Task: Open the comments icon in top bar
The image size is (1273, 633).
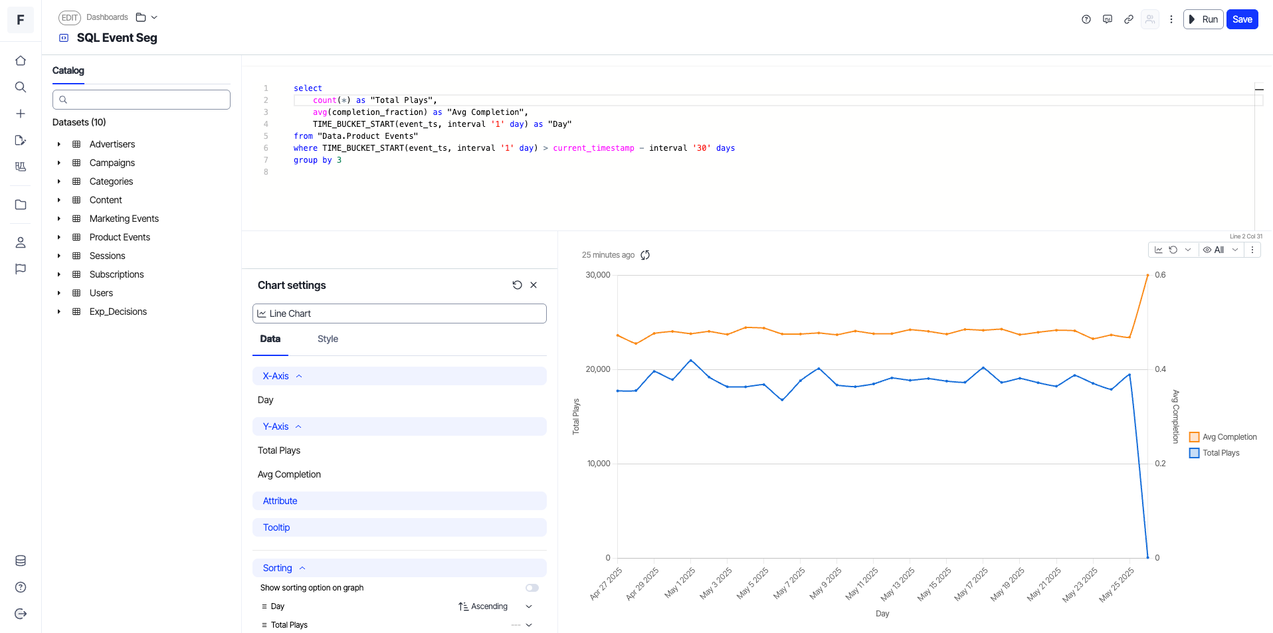Action: coord(1108,19)
